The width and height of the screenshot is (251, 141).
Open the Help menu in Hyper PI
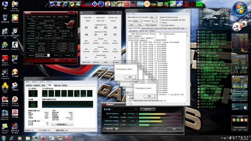click(133, 14)
